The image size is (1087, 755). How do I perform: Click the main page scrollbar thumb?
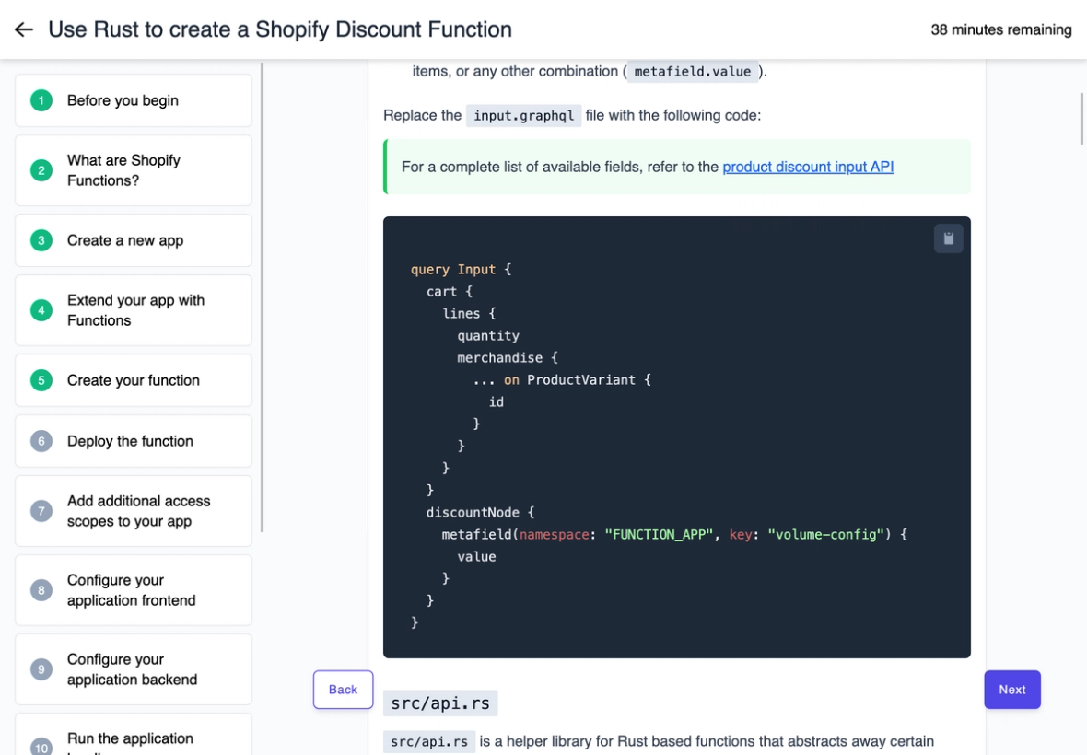1082,119
